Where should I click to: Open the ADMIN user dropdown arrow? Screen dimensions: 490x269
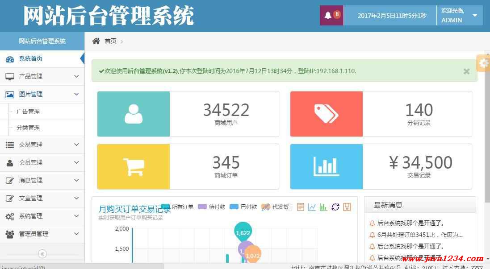click(475, 16)
